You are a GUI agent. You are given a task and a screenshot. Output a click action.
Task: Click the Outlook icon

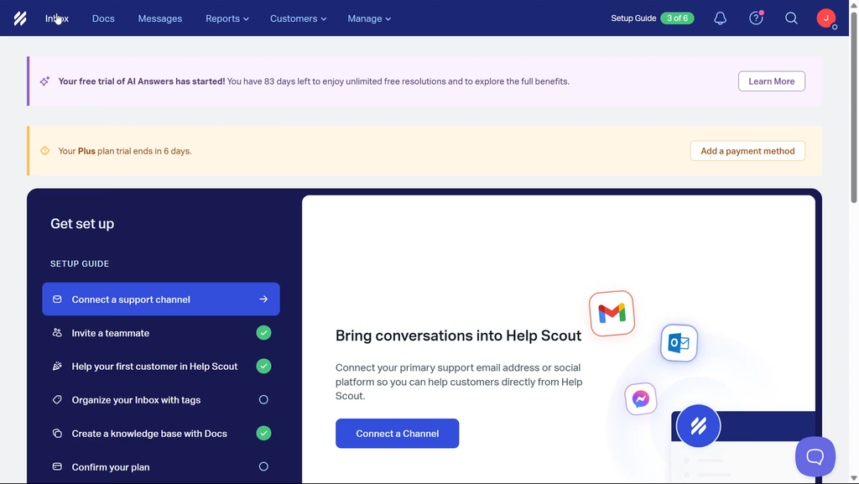679,343
